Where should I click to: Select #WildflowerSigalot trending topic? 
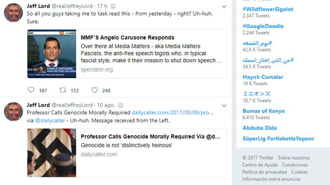[268, 9]
